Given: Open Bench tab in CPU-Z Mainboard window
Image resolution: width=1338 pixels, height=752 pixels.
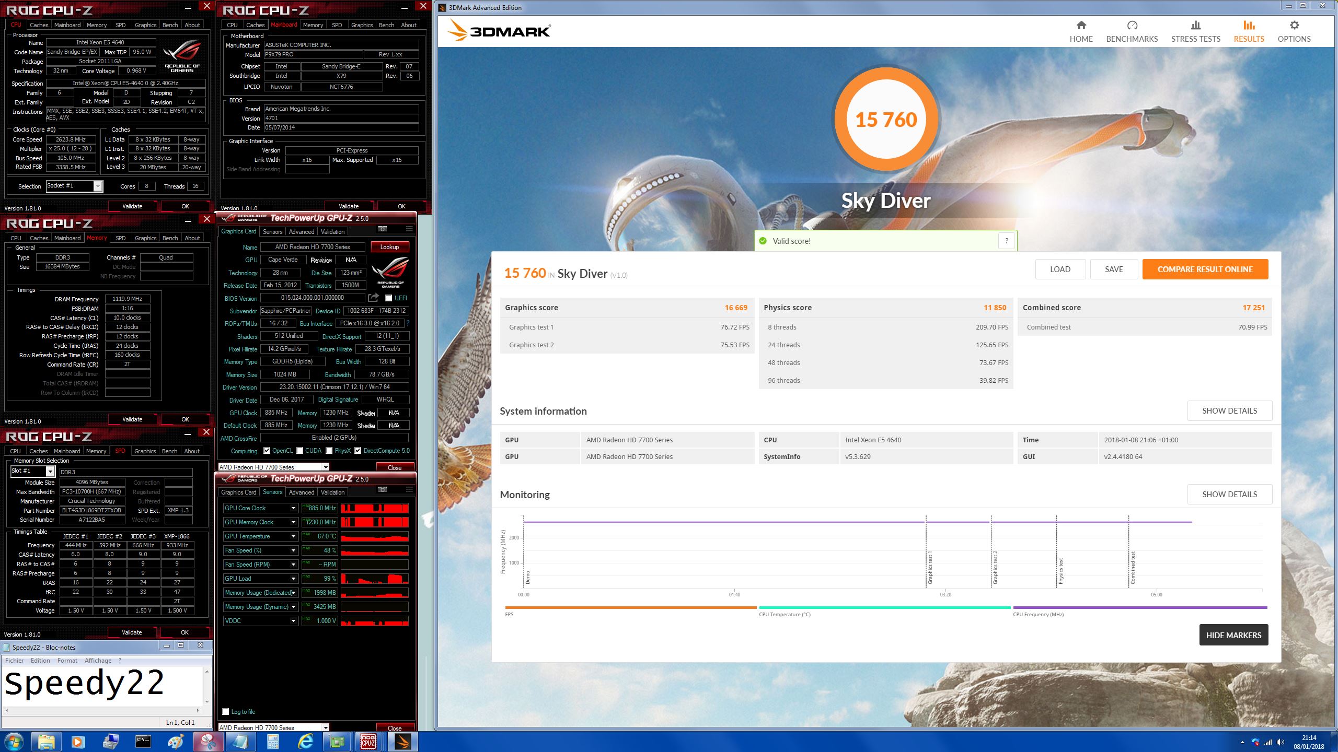Looking at the screenshot, I should [387, 25].
